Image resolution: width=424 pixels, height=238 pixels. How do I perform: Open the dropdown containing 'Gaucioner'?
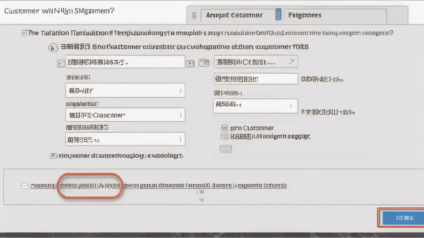click(x=125, y=115)
